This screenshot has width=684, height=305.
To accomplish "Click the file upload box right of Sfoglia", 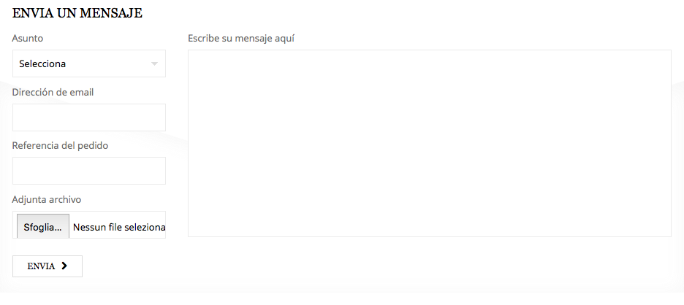I will [118, 225].
